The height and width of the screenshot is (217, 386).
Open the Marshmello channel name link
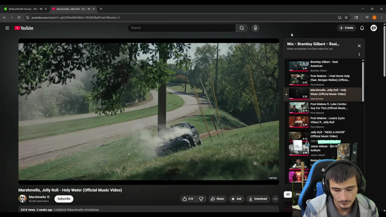(37, 197)
